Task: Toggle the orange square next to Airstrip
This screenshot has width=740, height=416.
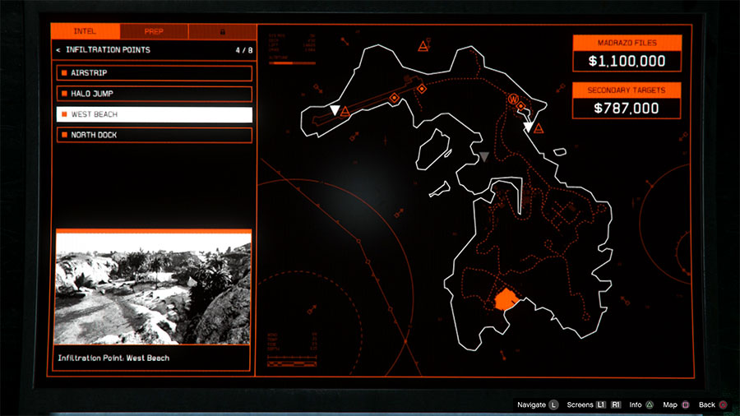Action: coord(63,73)
